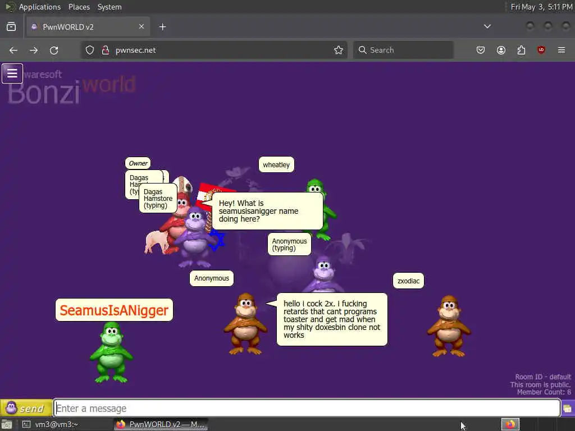Click the purple Bonzi with the blue star

click(195, 236)
